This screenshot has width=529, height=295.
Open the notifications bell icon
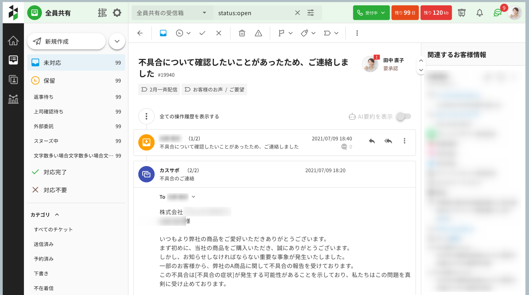[480, 13]
